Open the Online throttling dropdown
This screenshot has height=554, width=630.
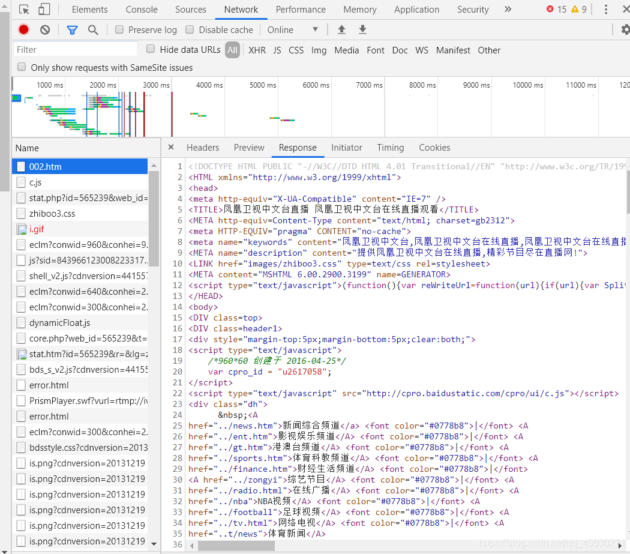click(293, 30)
